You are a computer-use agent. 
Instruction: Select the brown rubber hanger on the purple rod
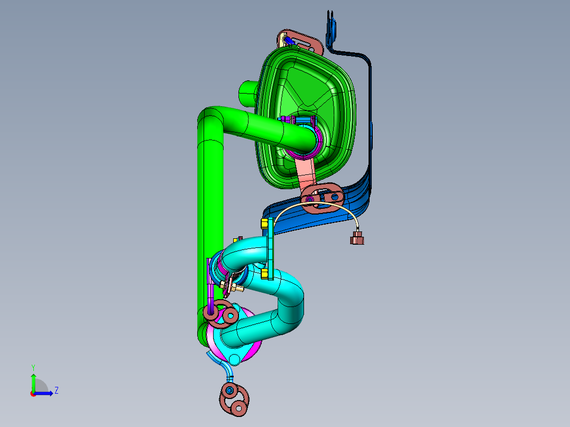coord(221,314)
